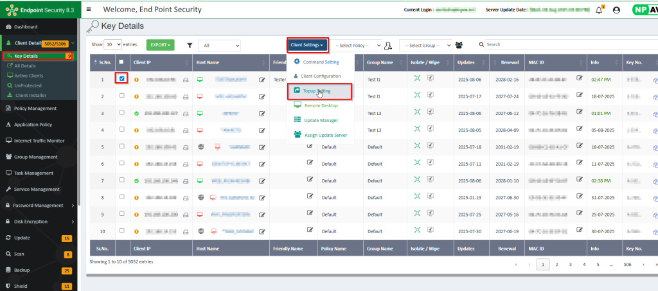
Task: Select Remote Desktop from the dropdown menu
Action: (x=320, y=105)
